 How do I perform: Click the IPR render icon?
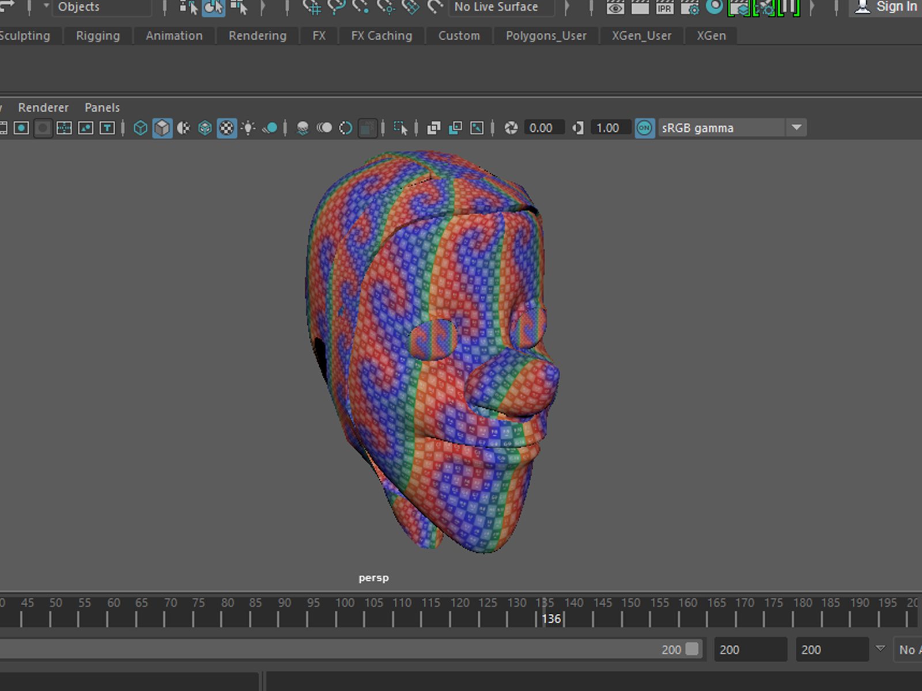coord(664,7)
